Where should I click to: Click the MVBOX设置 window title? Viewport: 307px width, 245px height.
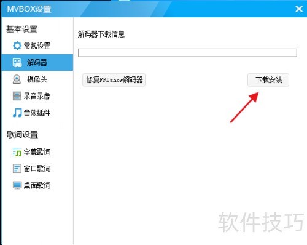point(29,9)
